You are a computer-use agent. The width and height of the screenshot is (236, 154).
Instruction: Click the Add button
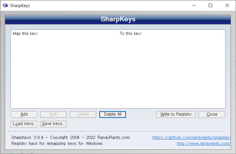click(24, 114)
